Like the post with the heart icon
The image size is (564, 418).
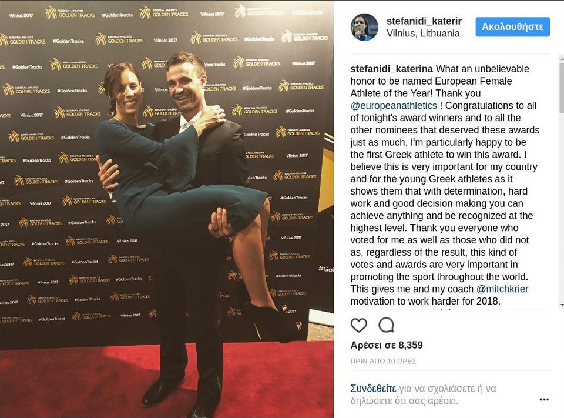(358, 326)
